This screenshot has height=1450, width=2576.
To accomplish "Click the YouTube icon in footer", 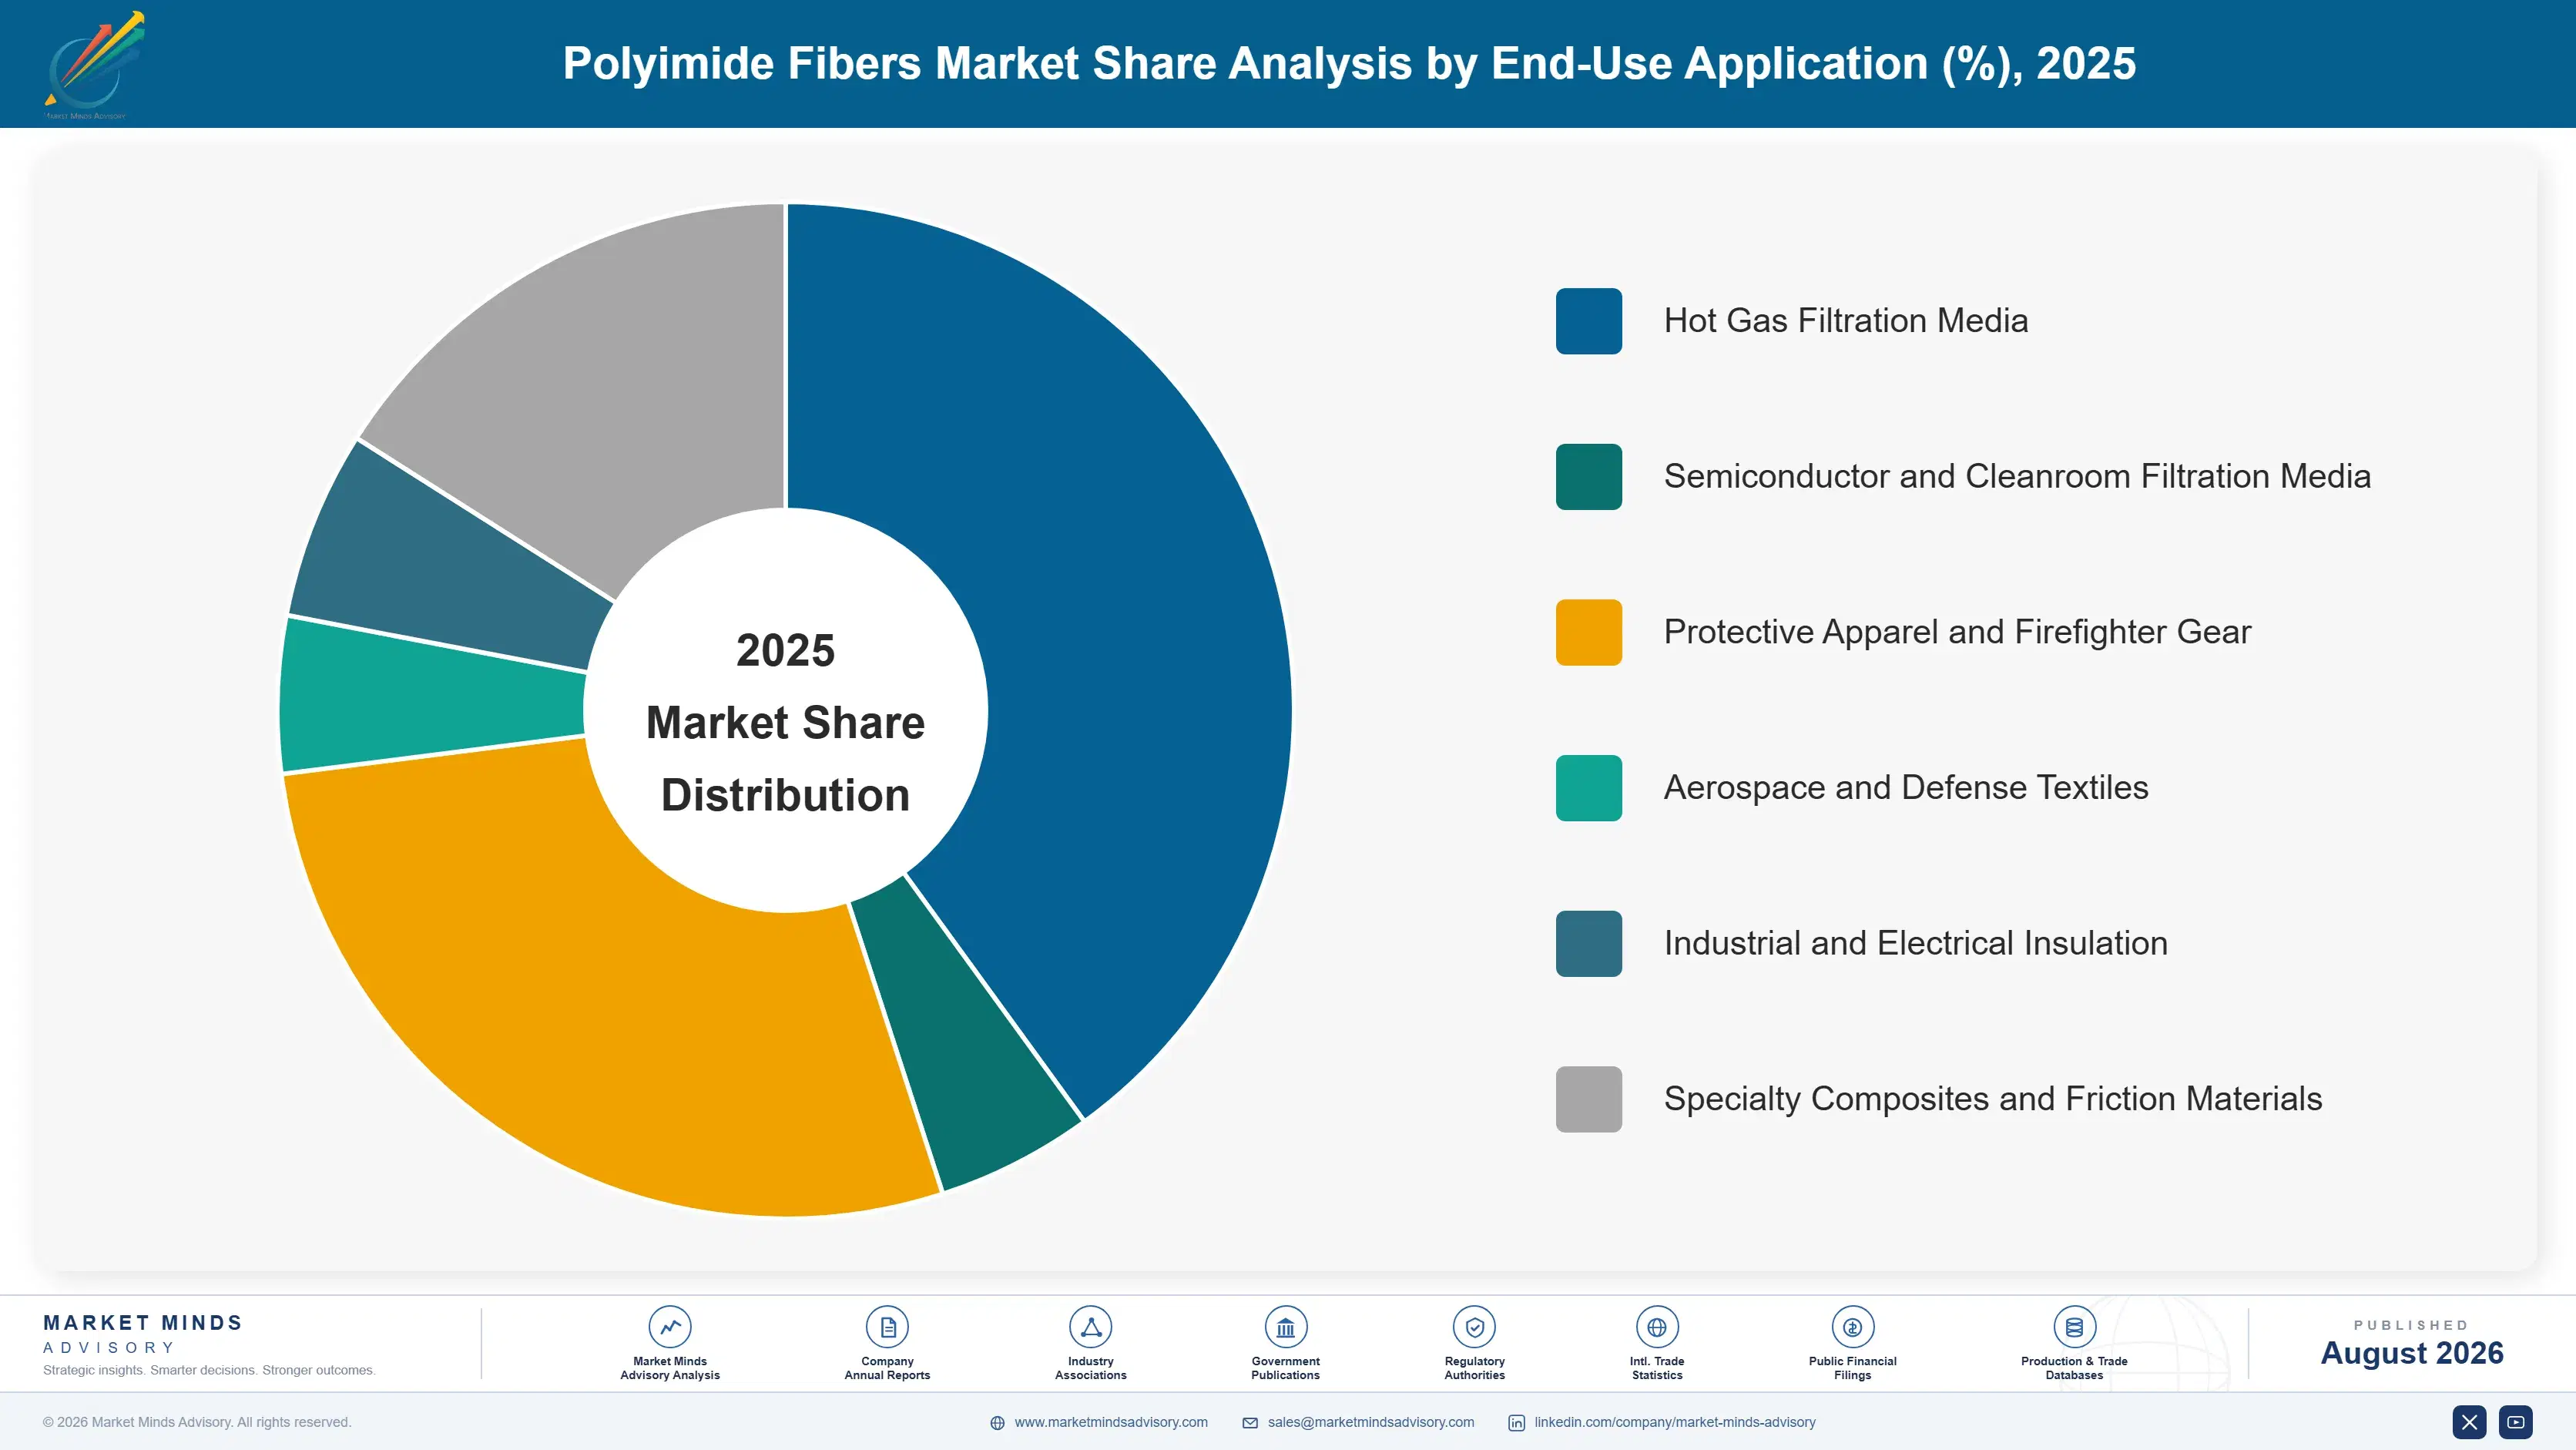I will tap(2515, 1422).
